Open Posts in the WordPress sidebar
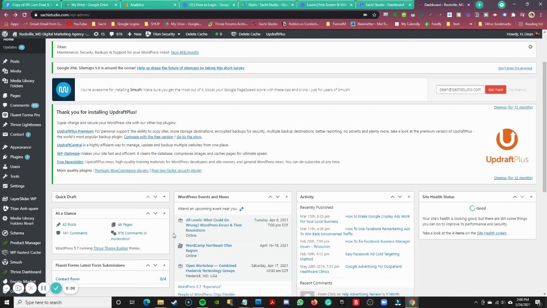Image resolution: width=547 pixels, height=308 pixels. tap(15, 61)
